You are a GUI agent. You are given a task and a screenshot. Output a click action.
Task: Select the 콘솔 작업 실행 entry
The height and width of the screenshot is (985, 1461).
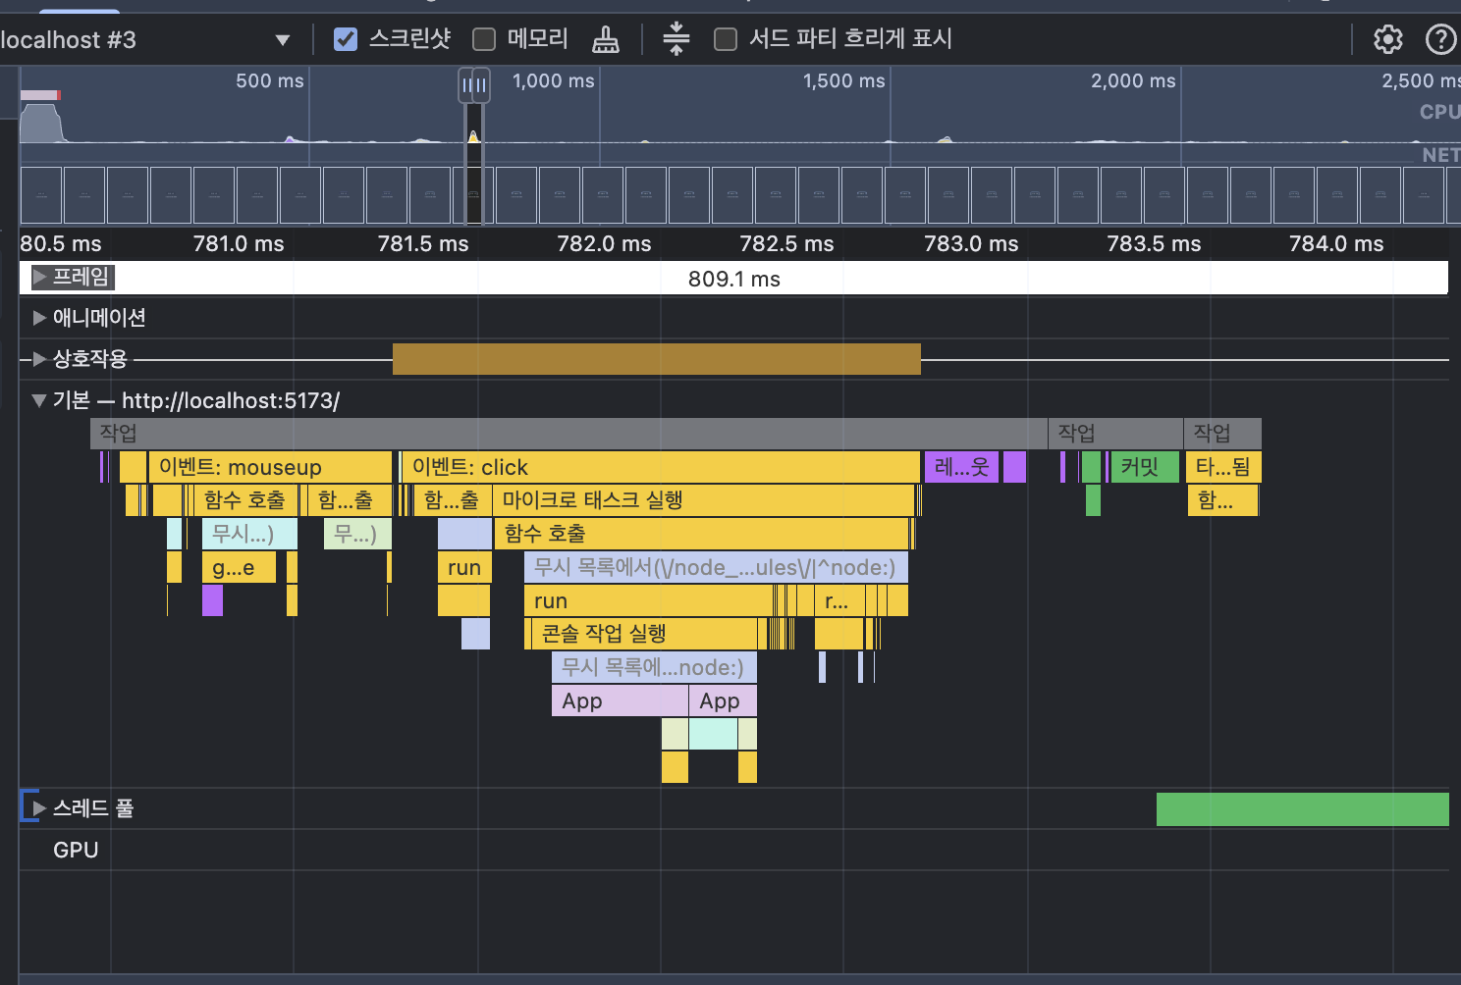click(x=644, y=634)
